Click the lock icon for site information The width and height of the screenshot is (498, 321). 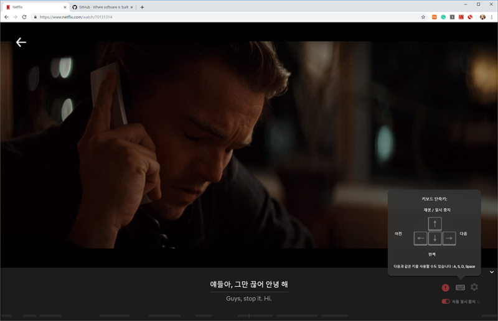[35, 17]
